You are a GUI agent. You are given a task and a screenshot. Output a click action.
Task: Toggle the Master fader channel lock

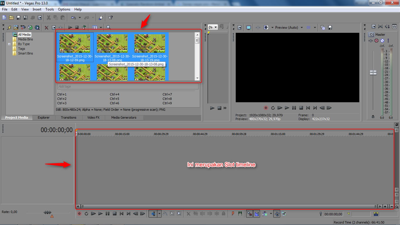[x=373, y=117]
